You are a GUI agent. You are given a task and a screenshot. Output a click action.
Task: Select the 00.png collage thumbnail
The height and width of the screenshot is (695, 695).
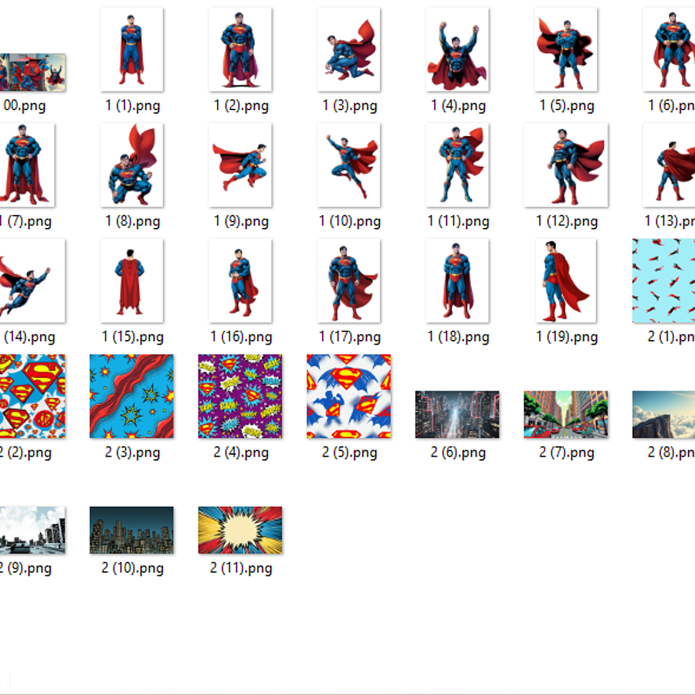coord(32,72)
